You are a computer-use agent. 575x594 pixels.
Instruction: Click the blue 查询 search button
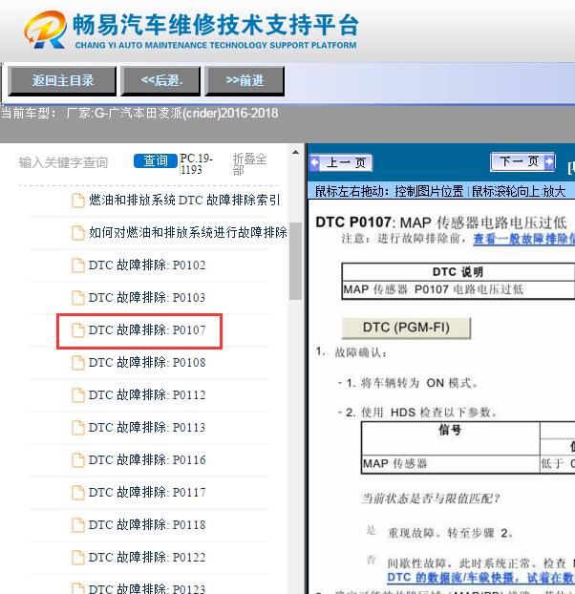click(x=156, y=161)
